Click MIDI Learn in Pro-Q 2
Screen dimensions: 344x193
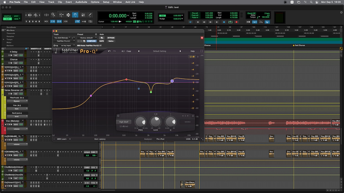(x=62, y=139)
